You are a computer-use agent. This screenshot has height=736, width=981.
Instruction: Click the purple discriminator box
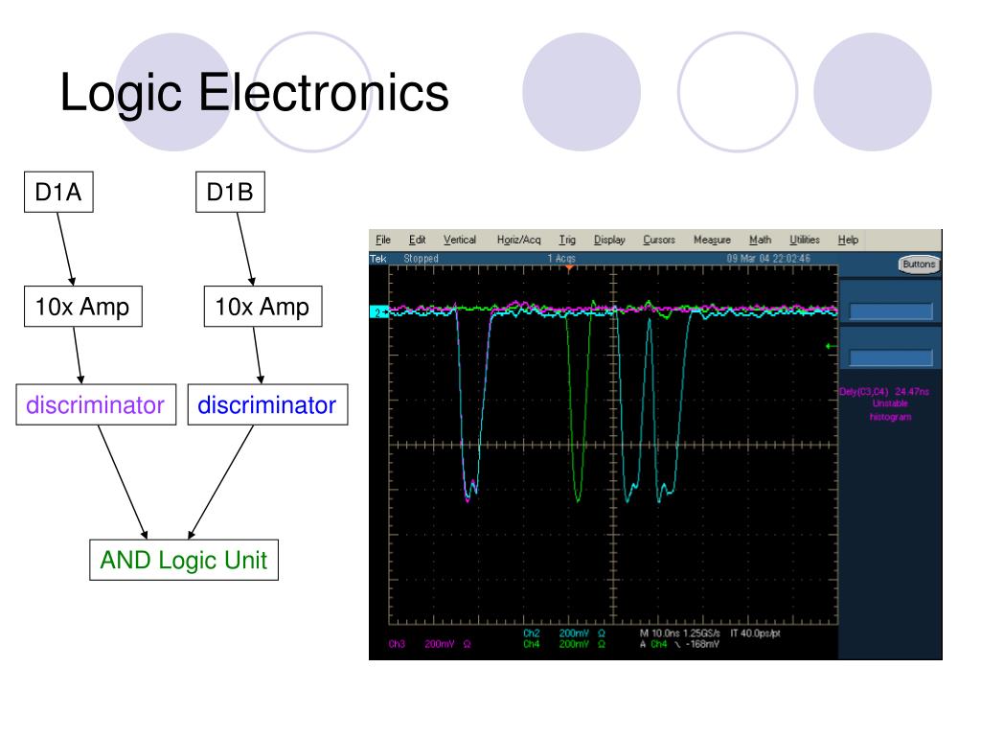pos(96,405)
